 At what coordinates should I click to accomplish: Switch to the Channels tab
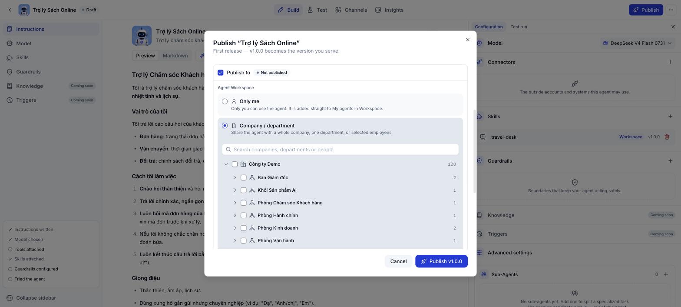pyautogui.click(x=351, y=10)
